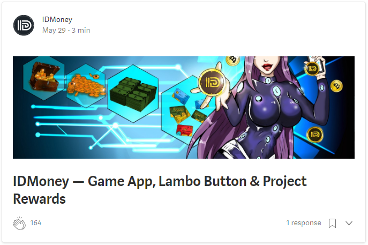Clap for the article with hands icon
Viewport: 368px width, 245px height.
click(19, 223)
